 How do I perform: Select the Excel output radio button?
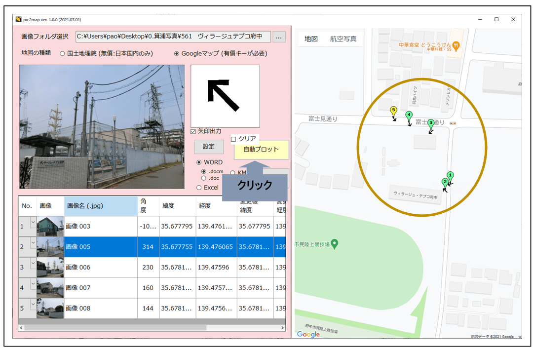(x=199, y=188)
